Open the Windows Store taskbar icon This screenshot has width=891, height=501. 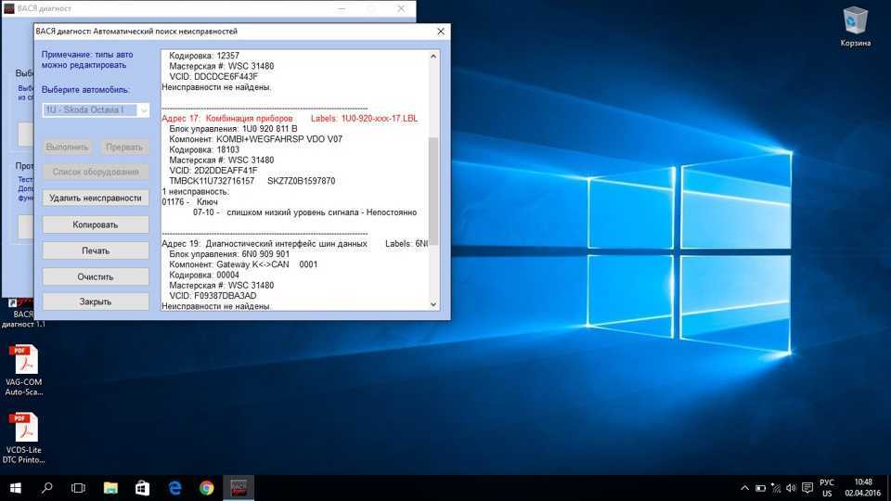[x=142, y=487]
